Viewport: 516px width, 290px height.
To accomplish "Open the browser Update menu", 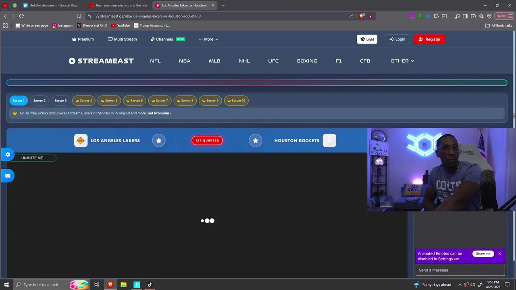I will pyautogui.click(x=504, y=16).
